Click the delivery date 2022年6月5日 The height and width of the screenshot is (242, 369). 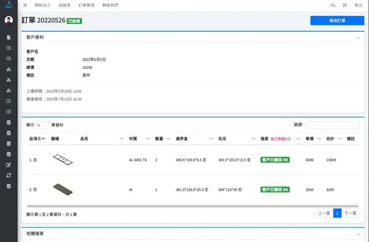coord(94,60)
